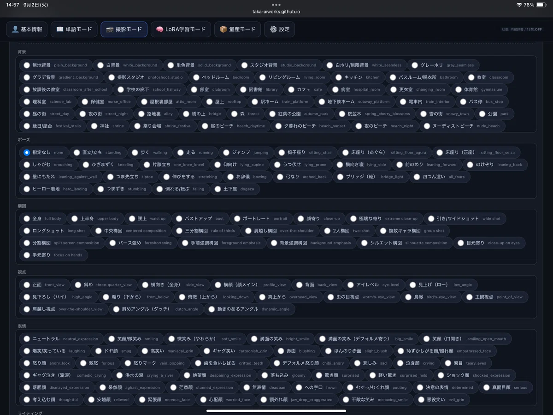Open the 基本情報 tab
Screen dimensions: 553x415
point(27,29)
